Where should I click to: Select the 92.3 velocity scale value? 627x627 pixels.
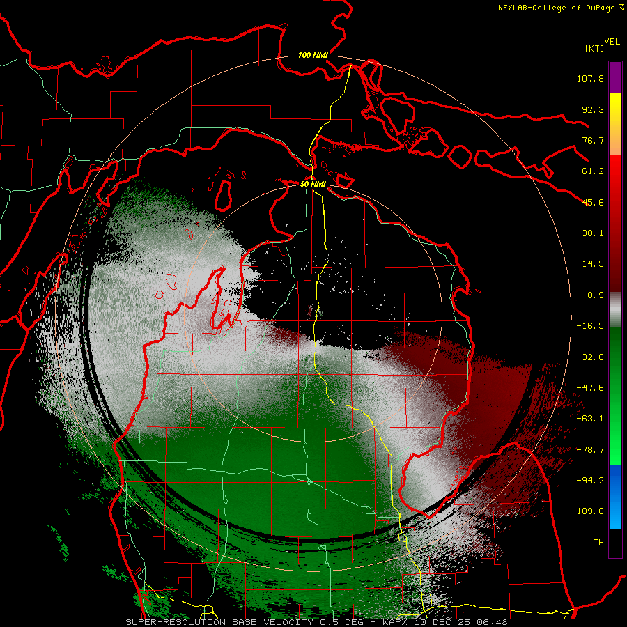(x=593, y=109)
